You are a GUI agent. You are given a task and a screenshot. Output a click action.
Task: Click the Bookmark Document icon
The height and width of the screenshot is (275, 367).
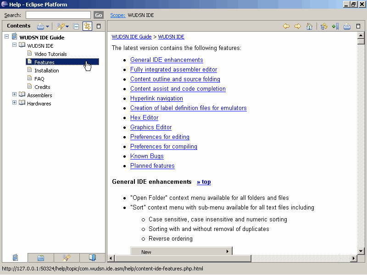pos(335,26)
